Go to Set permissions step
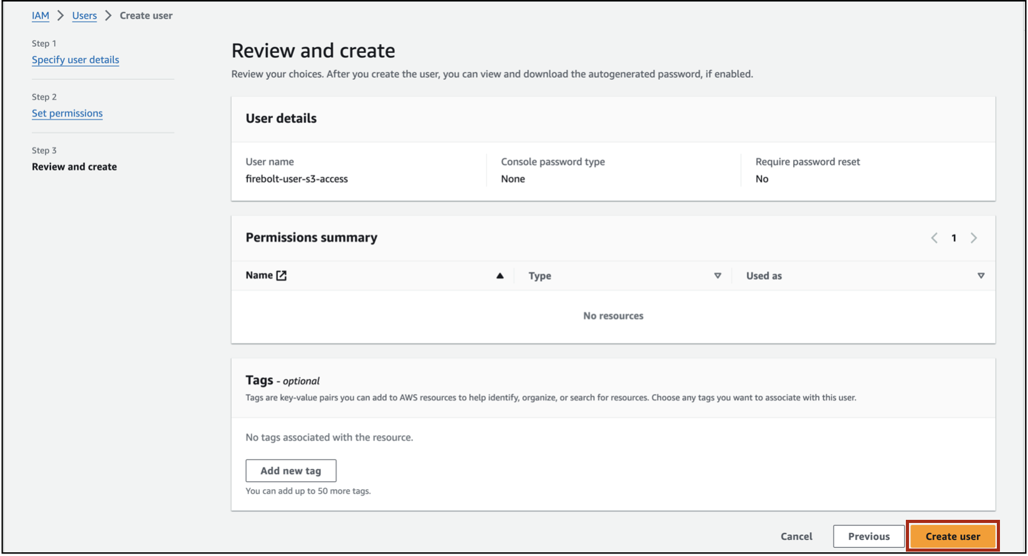The width and height of the screenshot is (1028, 556). (x=67, y=113)
